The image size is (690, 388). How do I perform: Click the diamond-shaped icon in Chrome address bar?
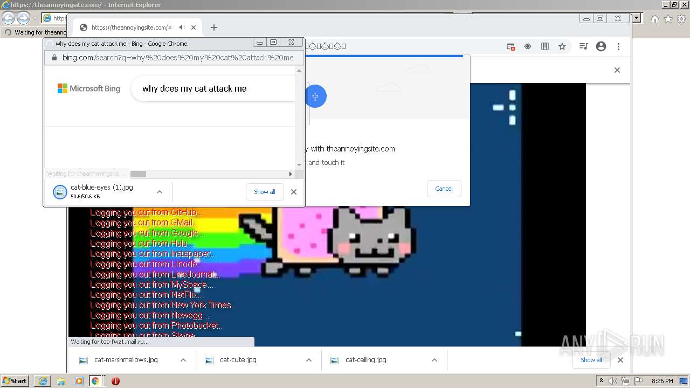click(528, 47)
